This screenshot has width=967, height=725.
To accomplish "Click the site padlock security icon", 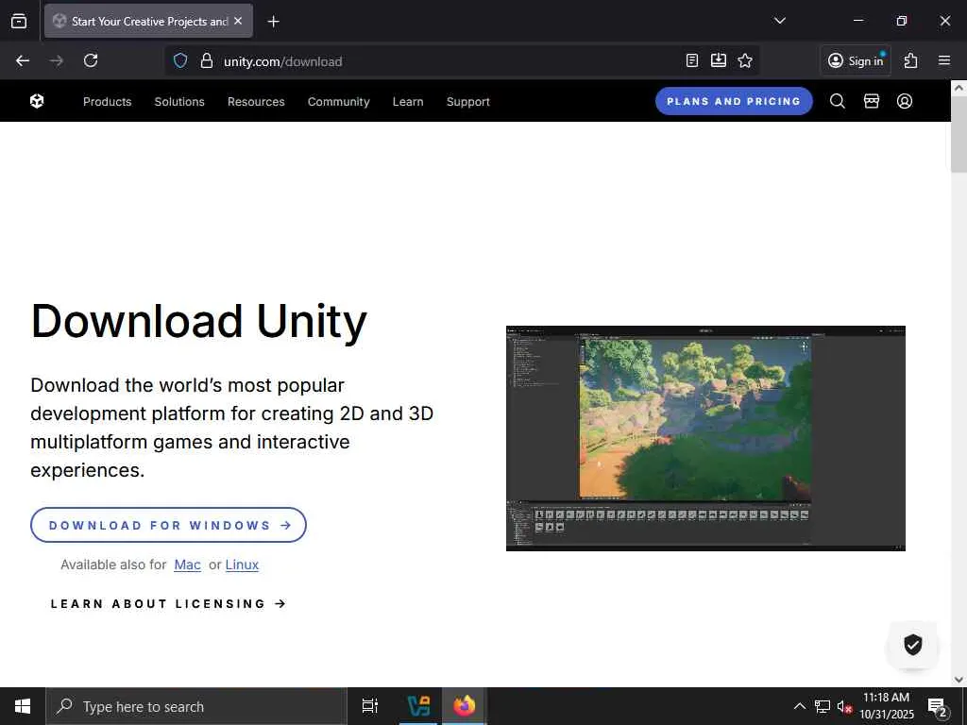I will [207, 60].
